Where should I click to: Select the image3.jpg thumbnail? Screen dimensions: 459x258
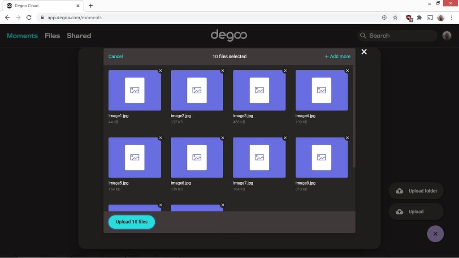tap(259, 90)
